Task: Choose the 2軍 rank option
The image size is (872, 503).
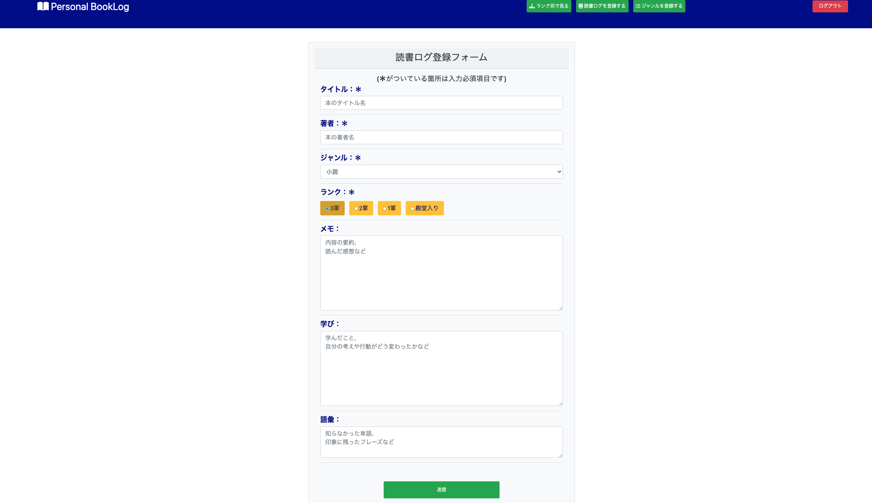Action: pos(356,208)
